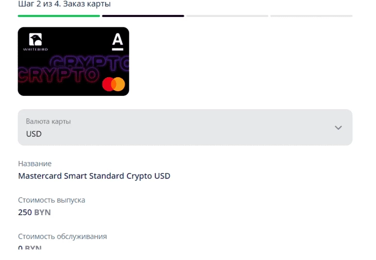
Task: Open the Валюта карты dropdown field
Action: 185,127
